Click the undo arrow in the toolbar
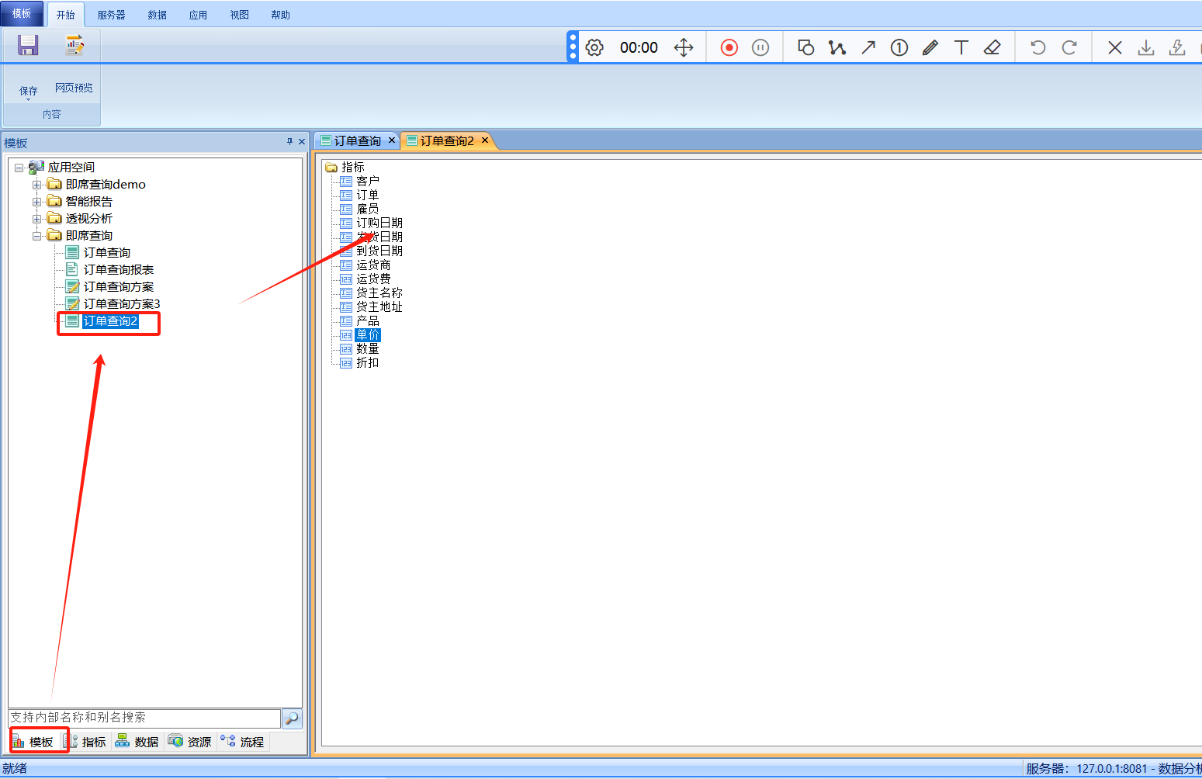Viewport: 1202px width, 779px height. (1037, 48)
